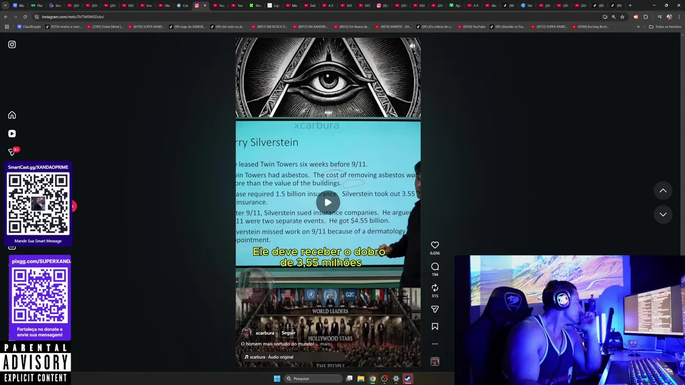Screen dimensions: 685x385
Task: Expand the 'Todos os favoritos' folder
Action: click(x=665, y=27)
